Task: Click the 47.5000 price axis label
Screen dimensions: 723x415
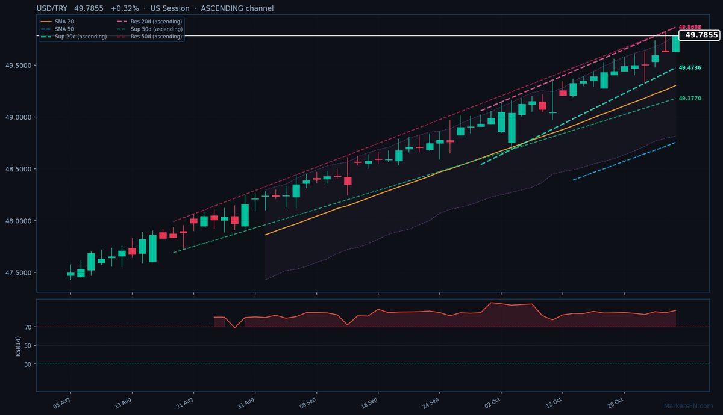Action: 18,273
